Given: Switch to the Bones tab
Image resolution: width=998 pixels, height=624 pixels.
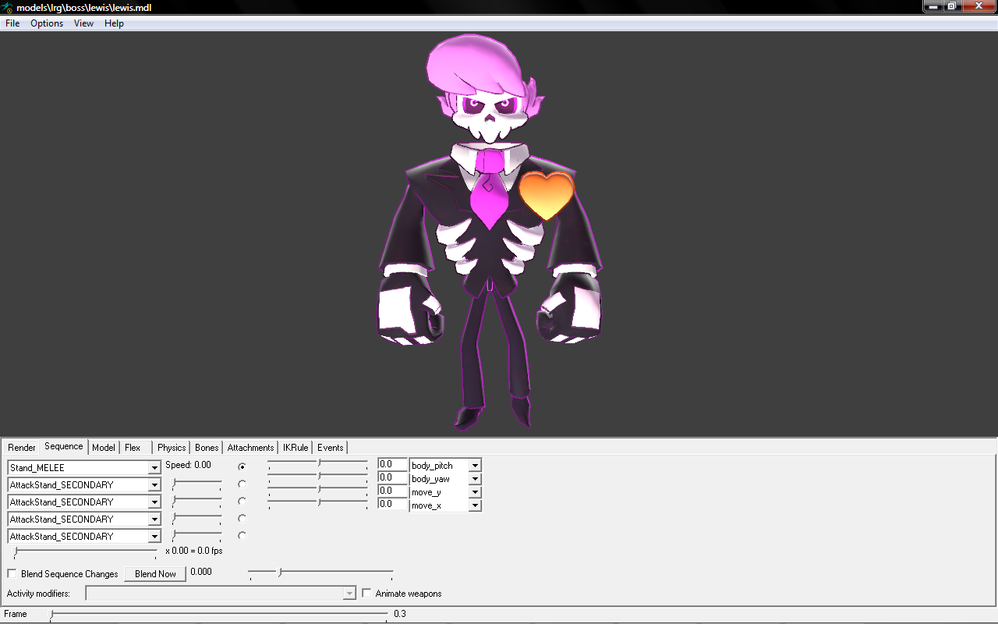Looking at the screenshot, I should pos(207,448).
